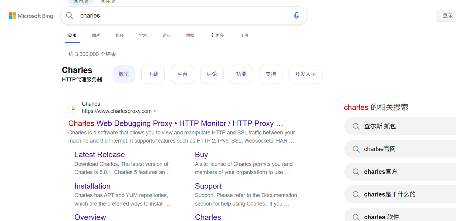Select the 开发人员 chip
This screenshot has height=221, width=456.
[x=305, y=74]
